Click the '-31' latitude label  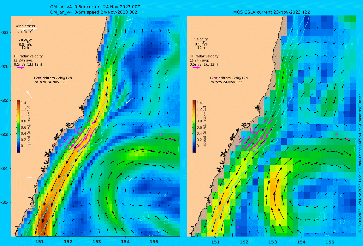4,67
